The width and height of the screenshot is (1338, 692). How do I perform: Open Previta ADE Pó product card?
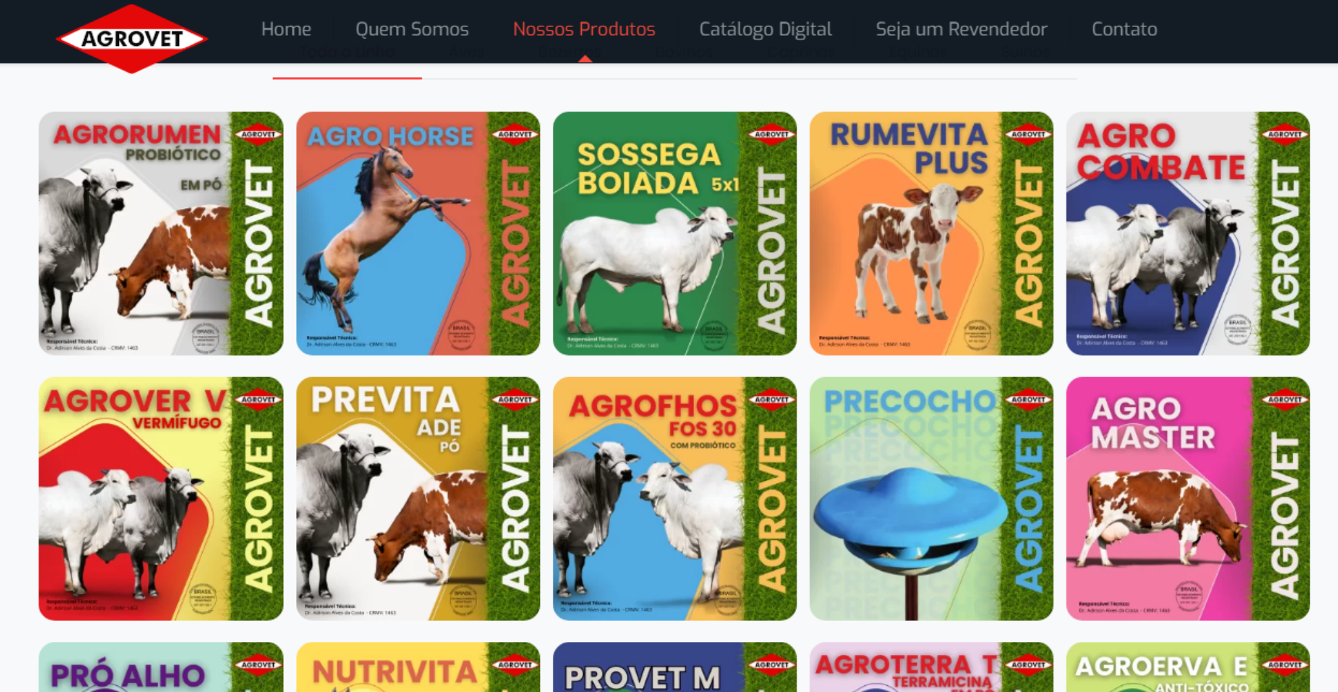(418, 499)
